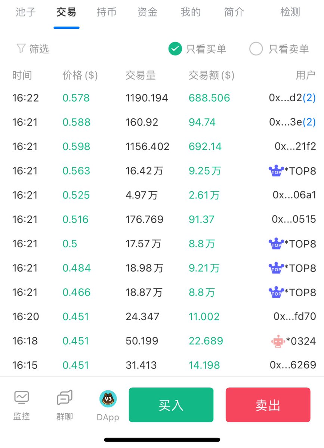The width and height of the screenshot is (324, 448).
Task: Switch to the 资金 funds tab
Action: click(147, 12)
